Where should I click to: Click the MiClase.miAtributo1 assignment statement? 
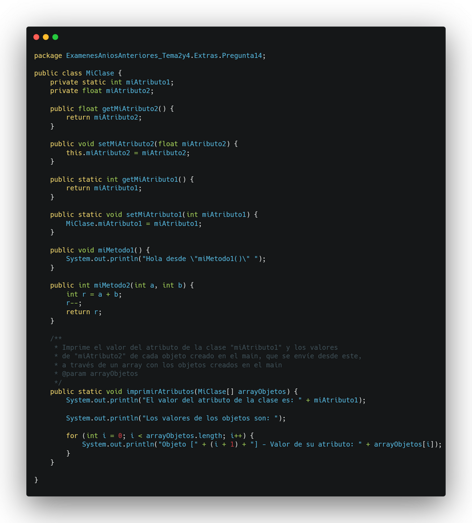pyautogui.click(x=134, y=224)
